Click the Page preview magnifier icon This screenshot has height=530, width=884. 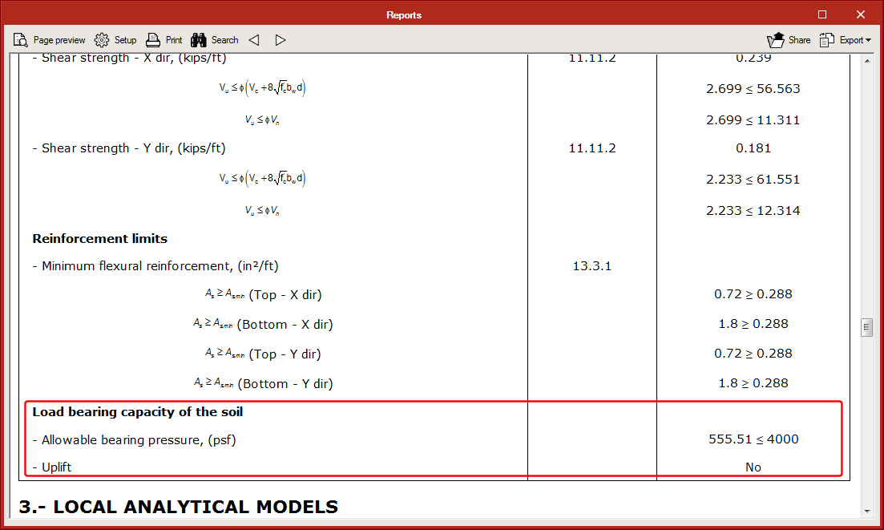tap(21, 40)
